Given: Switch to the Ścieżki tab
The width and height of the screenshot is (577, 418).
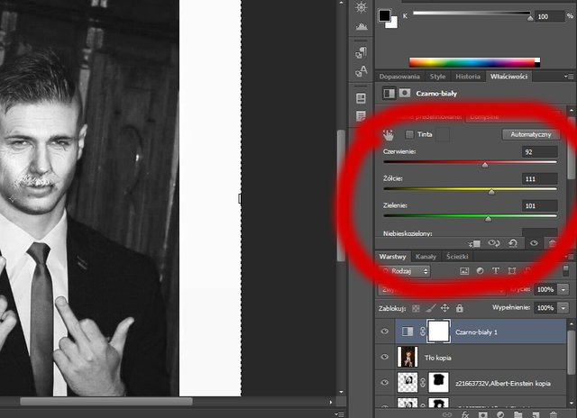Looking at the screenshot, I should 457,256.
